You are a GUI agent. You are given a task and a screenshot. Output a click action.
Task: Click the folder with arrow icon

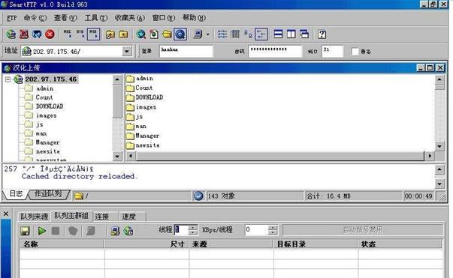click(x=110, y=34)
